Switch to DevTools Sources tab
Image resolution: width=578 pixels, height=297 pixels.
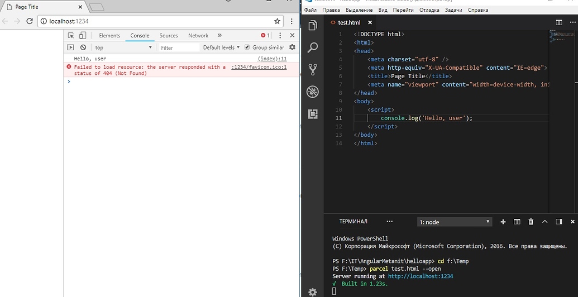pyautogui.click(x=169, y=35)
